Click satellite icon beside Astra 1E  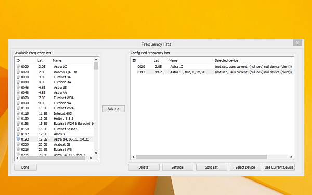click(18, 87)
